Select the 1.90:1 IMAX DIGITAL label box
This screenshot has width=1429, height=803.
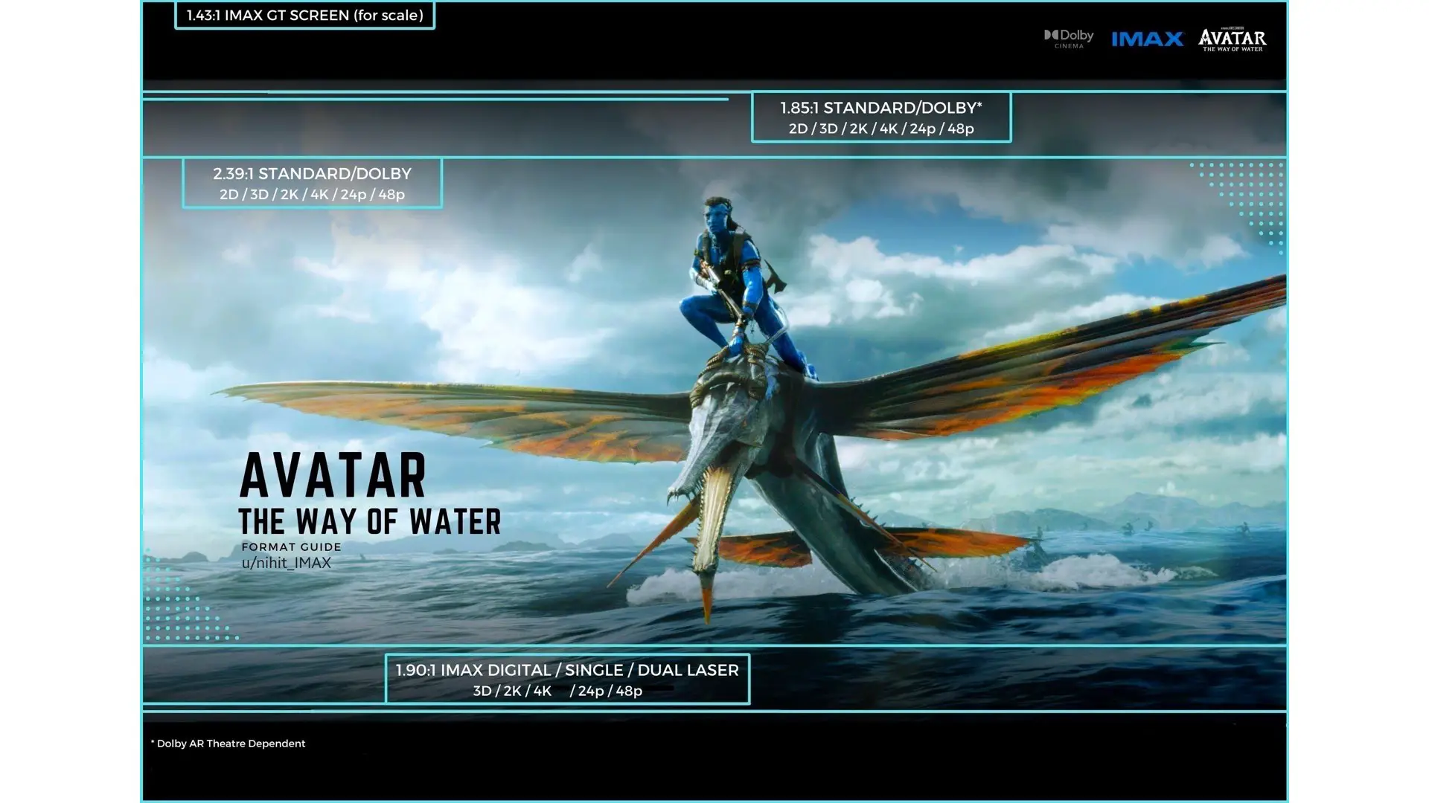point(566,670)
